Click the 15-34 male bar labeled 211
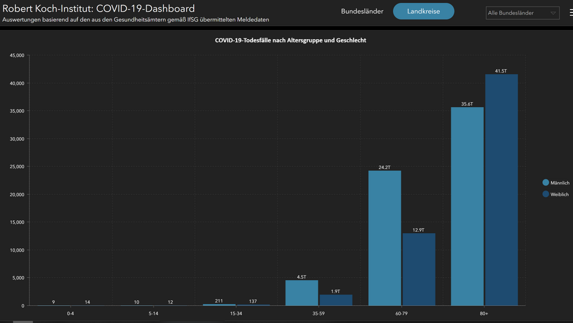The width and height of the screenshot is (573, 323). tap(219, 305)
